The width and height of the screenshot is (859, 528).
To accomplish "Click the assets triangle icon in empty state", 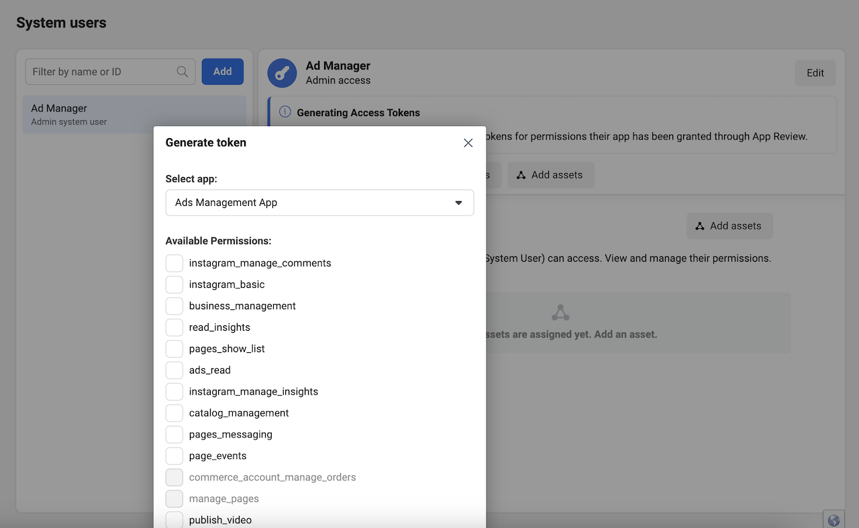I will 560,313.
